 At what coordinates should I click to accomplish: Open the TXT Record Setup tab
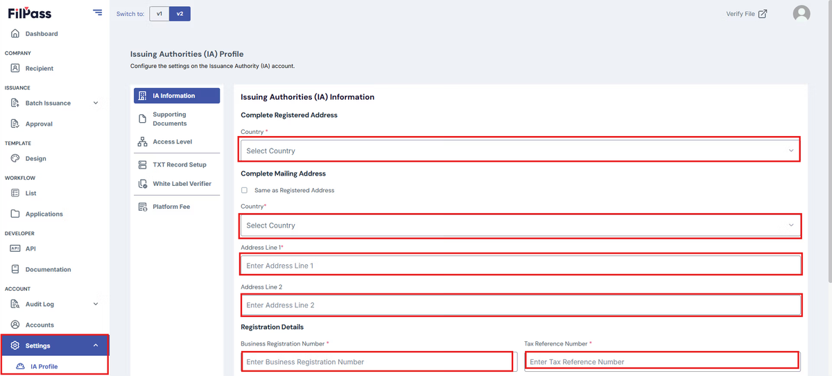pyautogui.click(x=177, y=164)
